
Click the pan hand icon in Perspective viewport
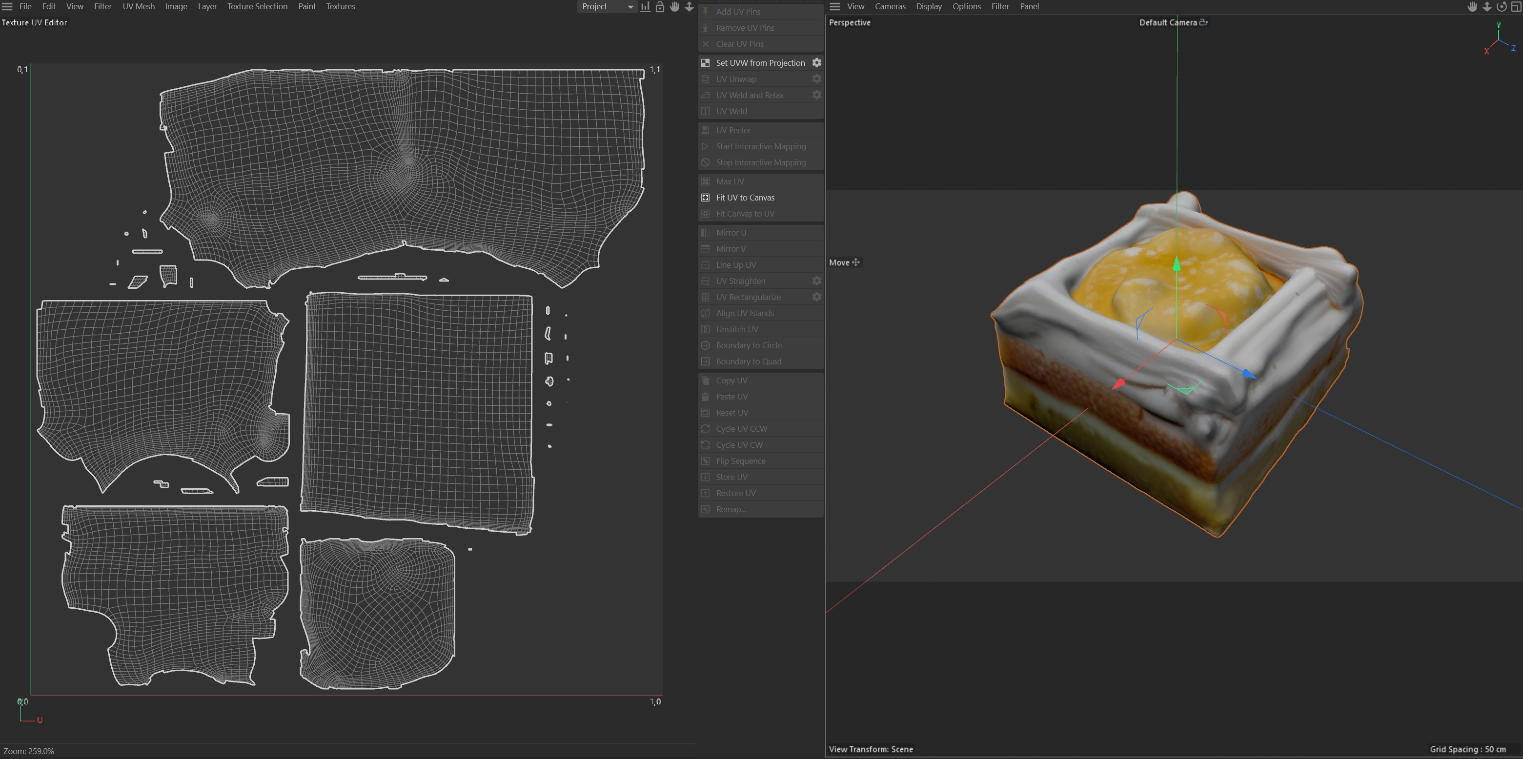coord(1472,6)
